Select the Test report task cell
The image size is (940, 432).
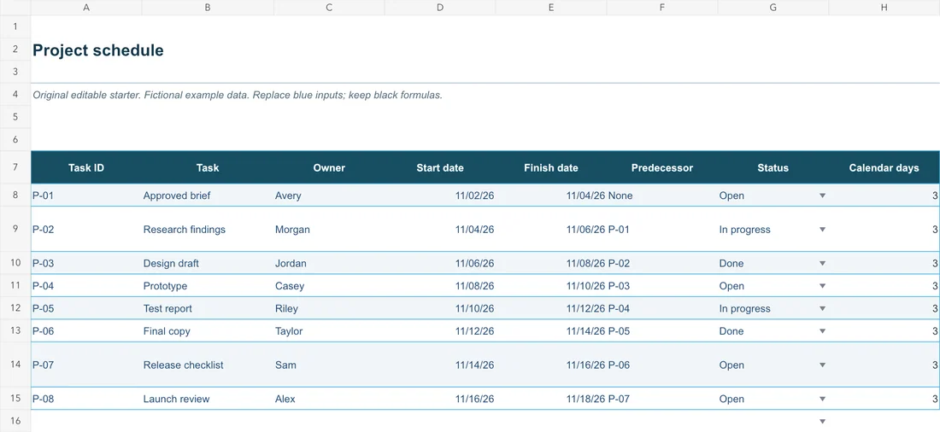[208, 308]
